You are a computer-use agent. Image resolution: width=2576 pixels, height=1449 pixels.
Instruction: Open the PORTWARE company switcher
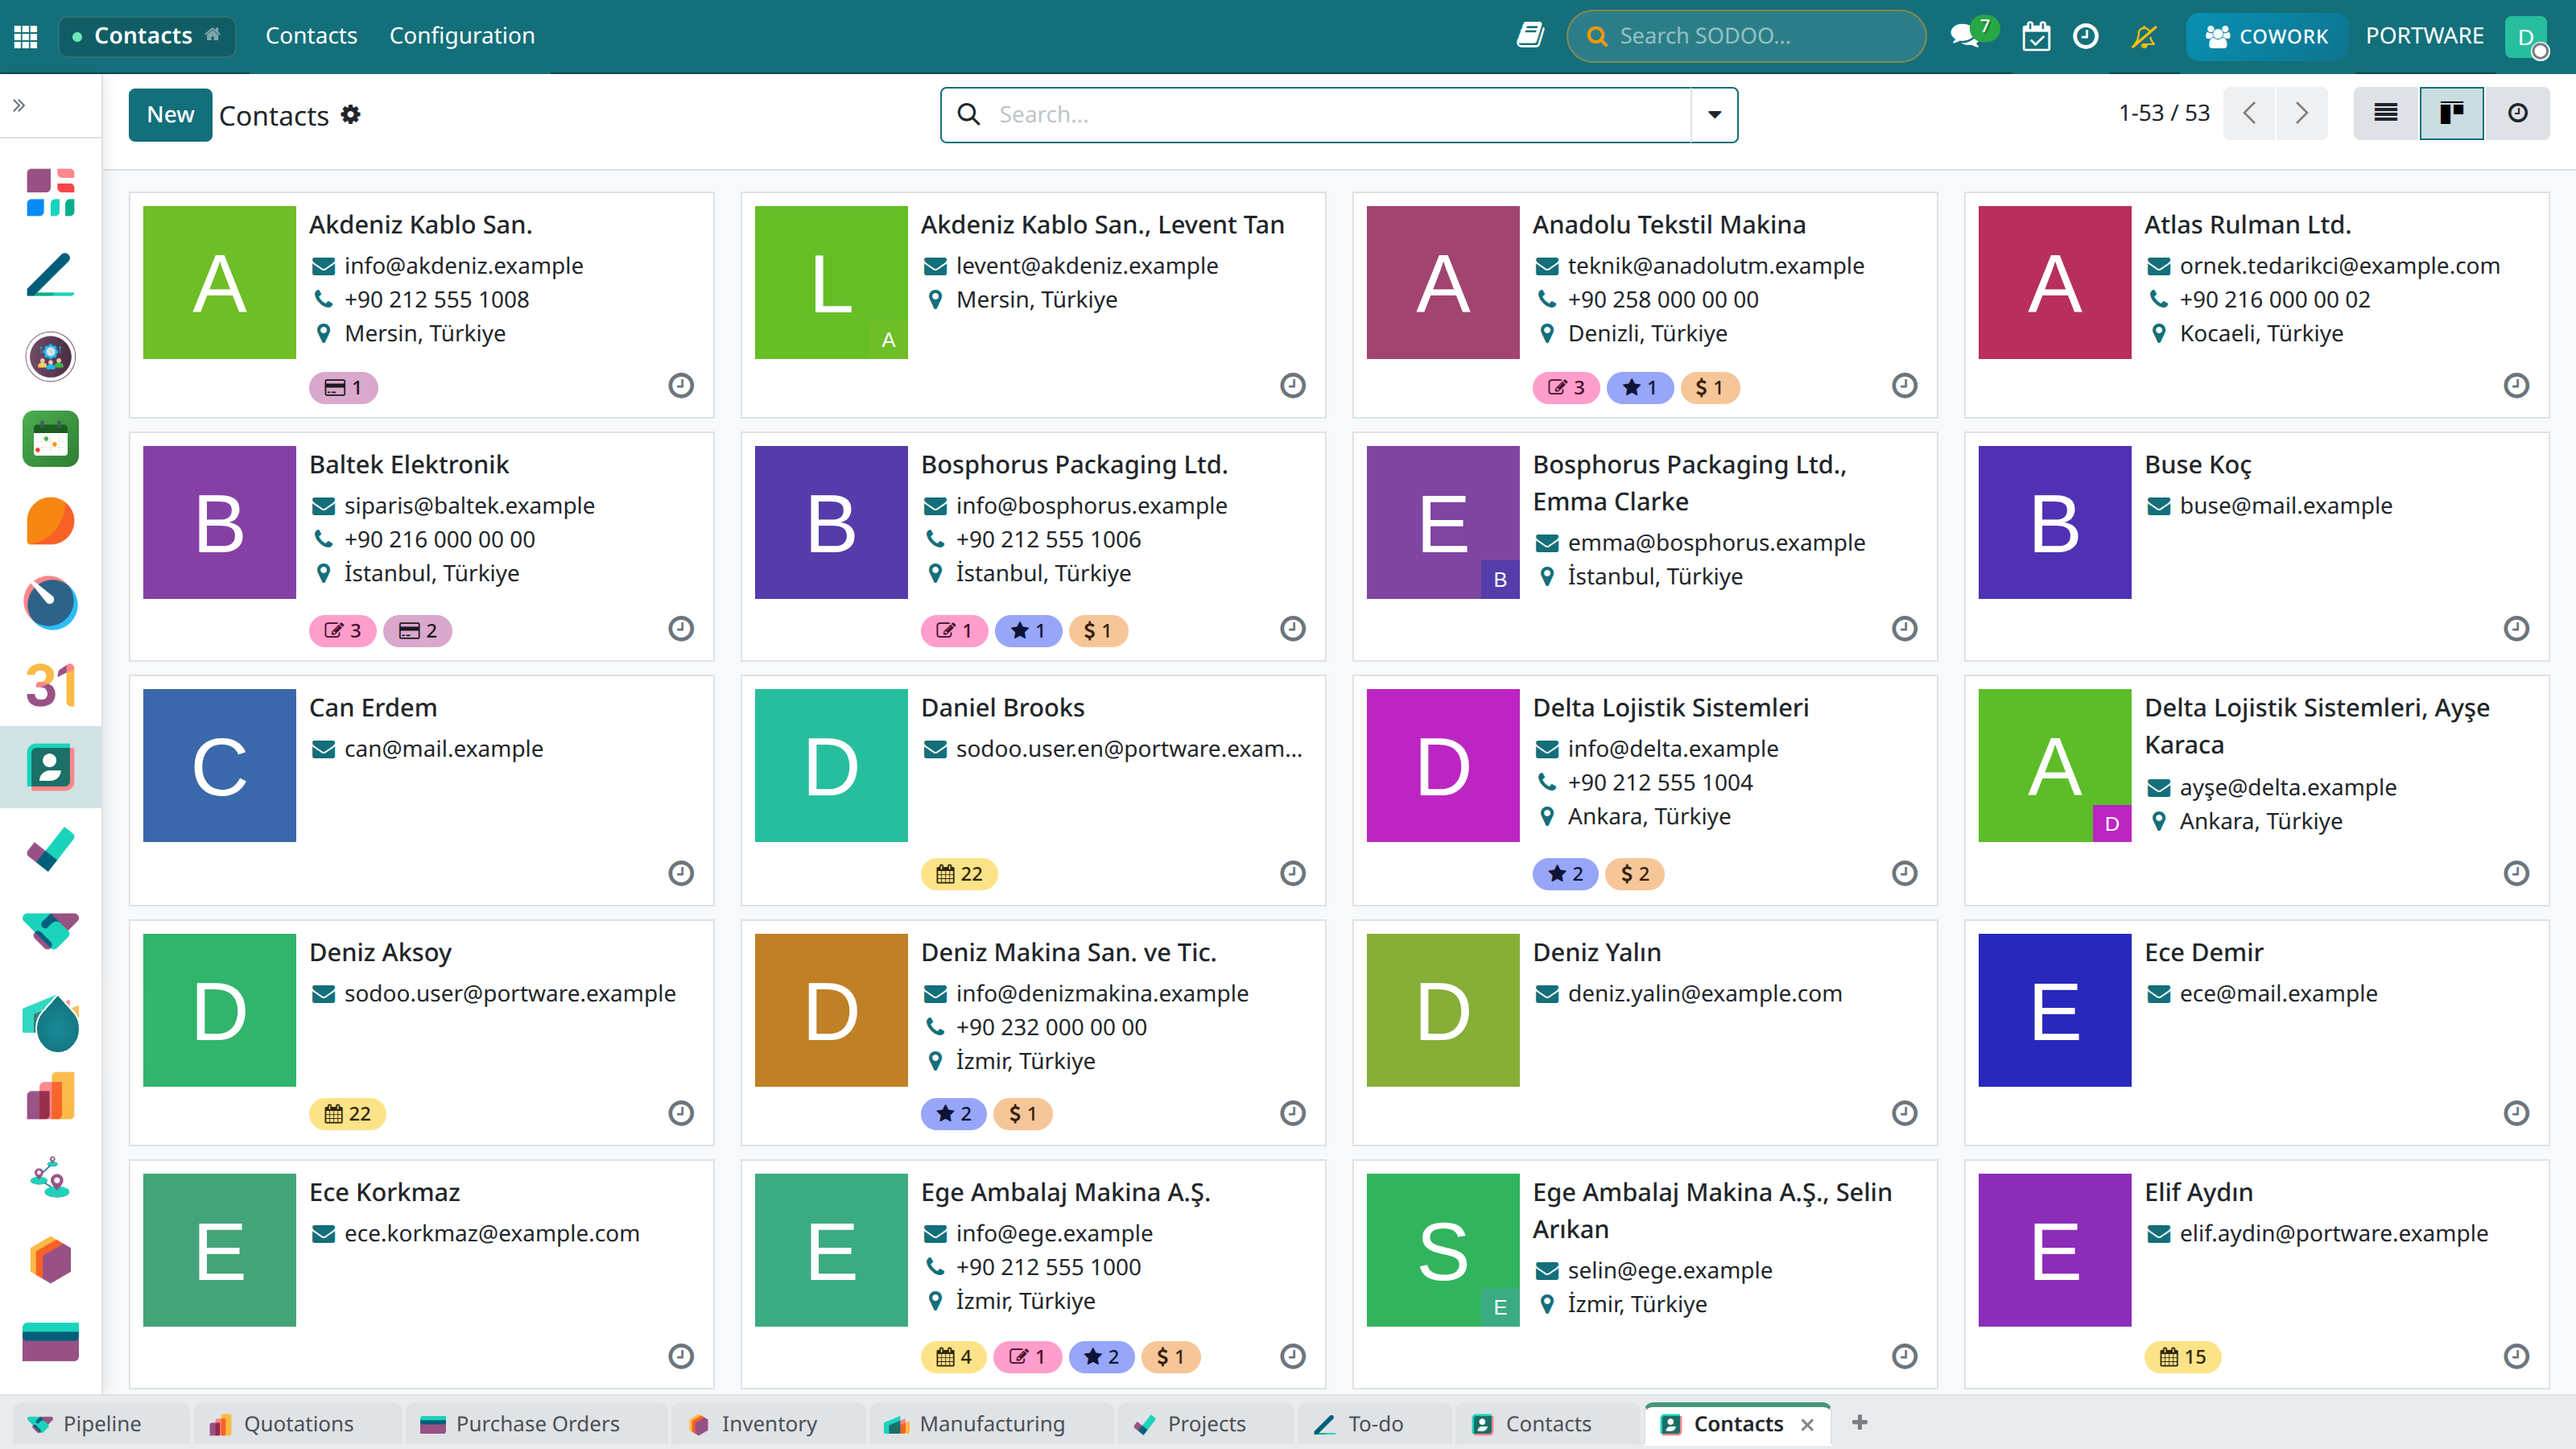pyautogui.click(x=2425, y=36)
